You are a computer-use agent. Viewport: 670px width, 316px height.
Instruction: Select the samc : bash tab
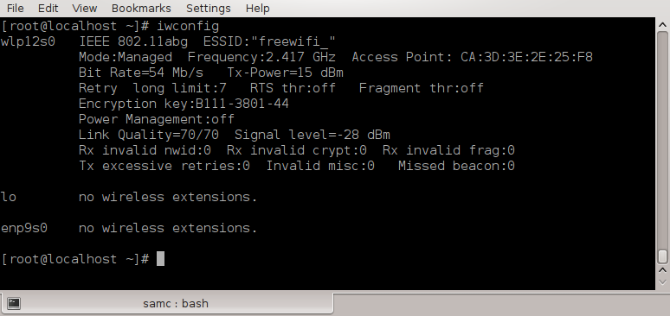[x=167, y=304]
